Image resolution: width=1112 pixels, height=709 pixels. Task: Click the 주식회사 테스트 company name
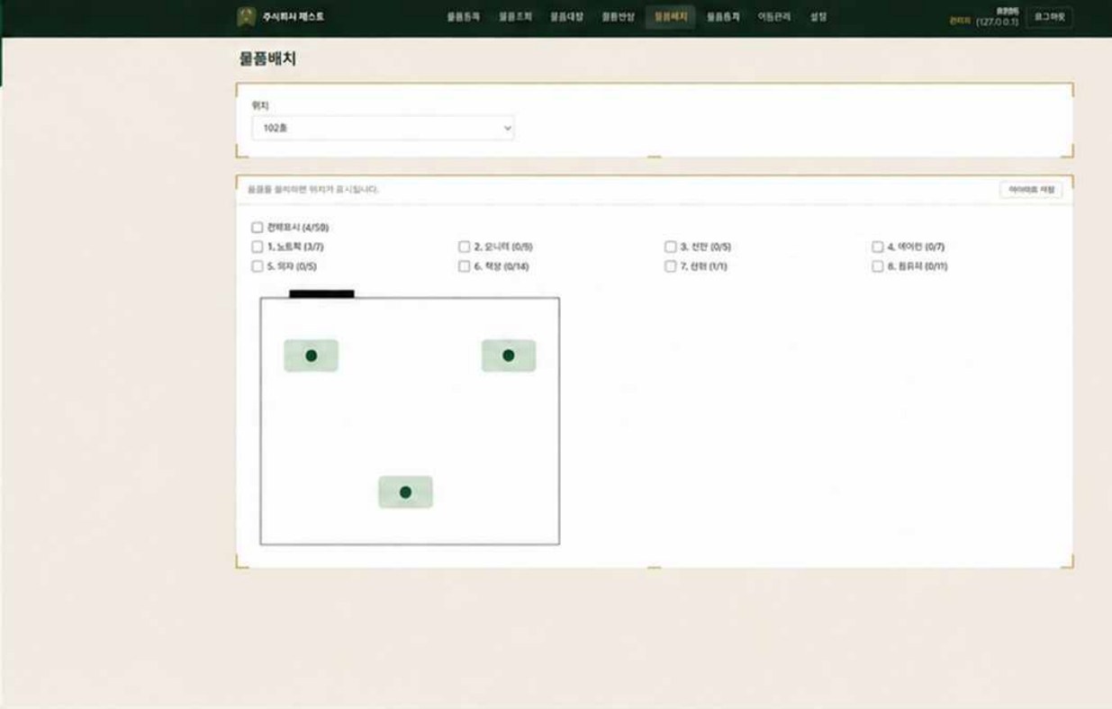pyautogui.click(x=294, y=17)
